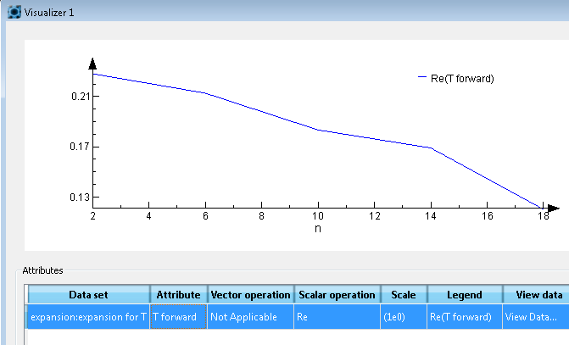Image resolution: width=569 pixels, height=345 pixels.
Task: Click the x-axis tick label 4
Action: coord(148,216)
